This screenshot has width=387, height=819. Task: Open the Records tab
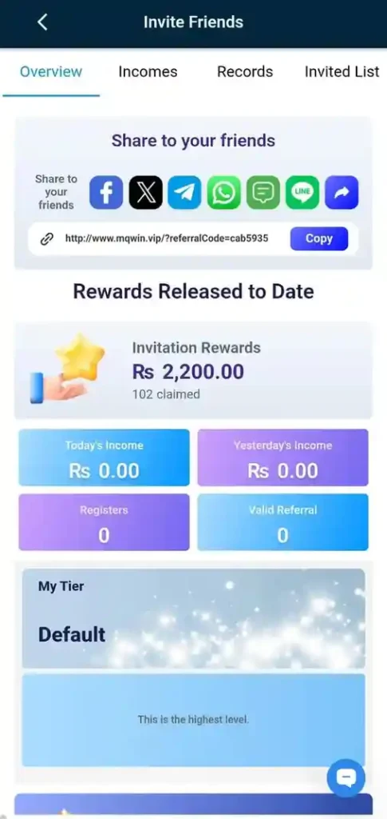tap(245, 71)
